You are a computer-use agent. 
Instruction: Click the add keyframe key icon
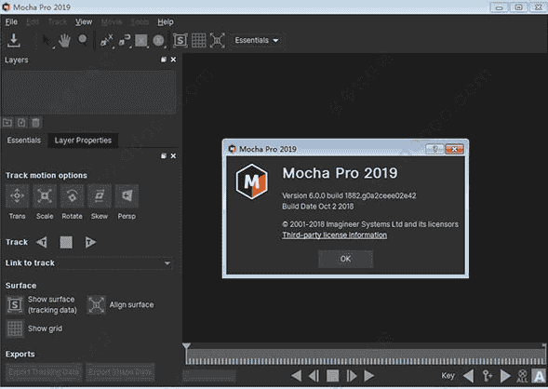[488, 376]
